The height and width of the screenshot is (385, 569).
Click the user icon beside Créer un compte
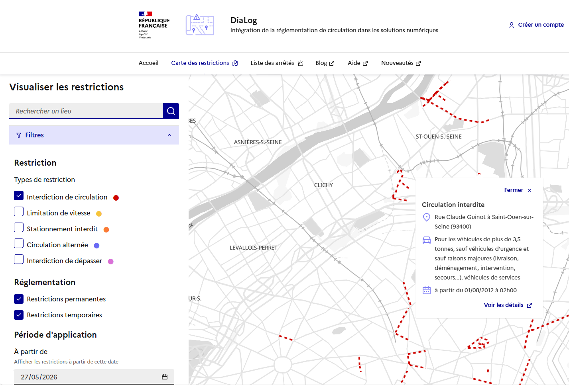tap(512, 25)
